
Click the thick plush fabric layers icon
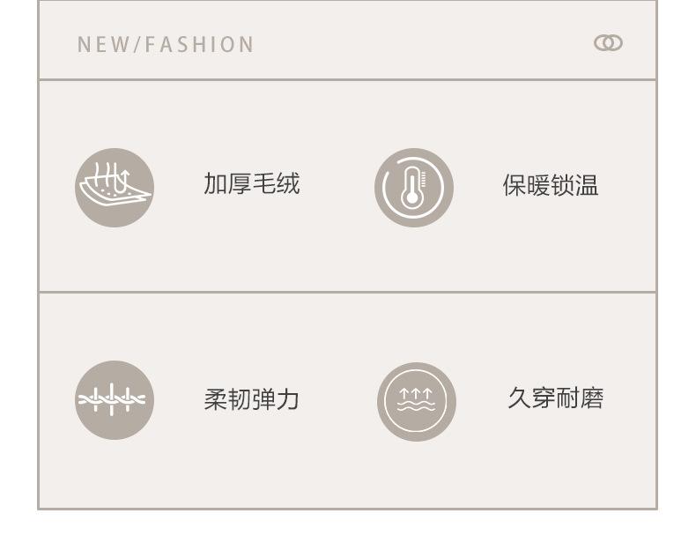coord(115,188)
